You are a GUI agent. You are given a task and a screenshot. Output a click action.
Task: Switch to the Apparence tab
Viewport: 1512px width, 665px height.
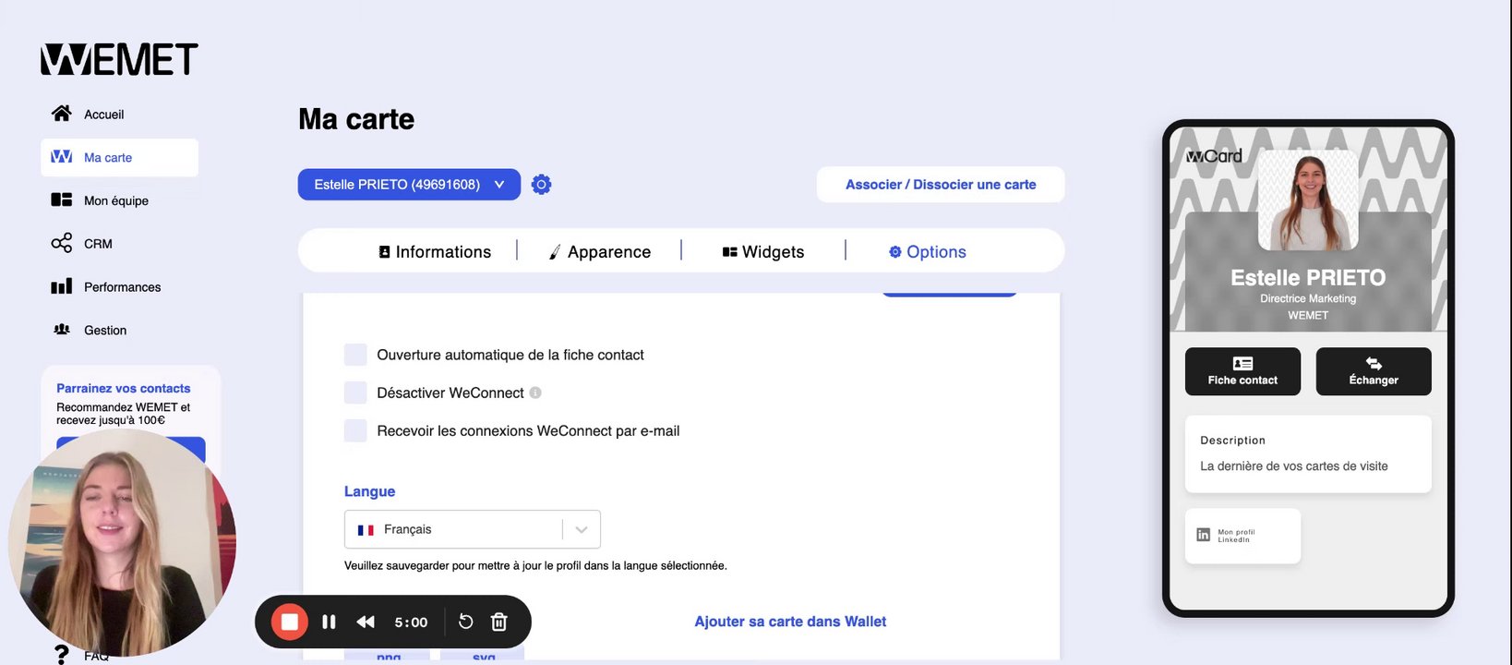(x=600, y=251)
